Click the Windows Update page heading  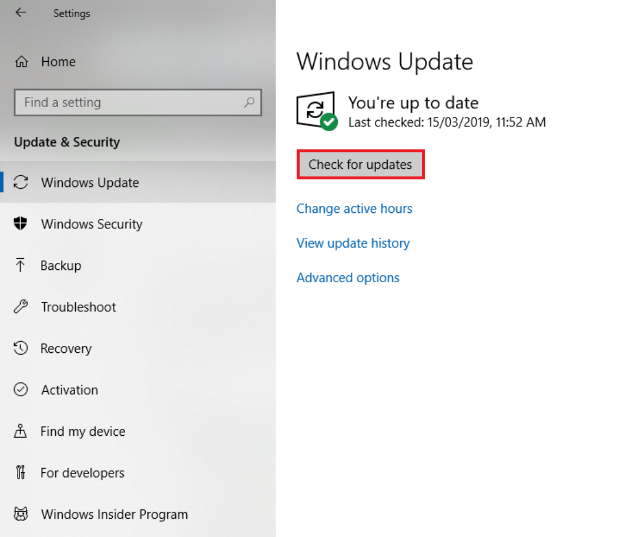point(385,62)
